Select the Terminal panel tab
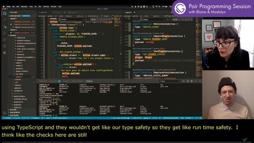Screen dimensions: 254x143 [89, 81]
